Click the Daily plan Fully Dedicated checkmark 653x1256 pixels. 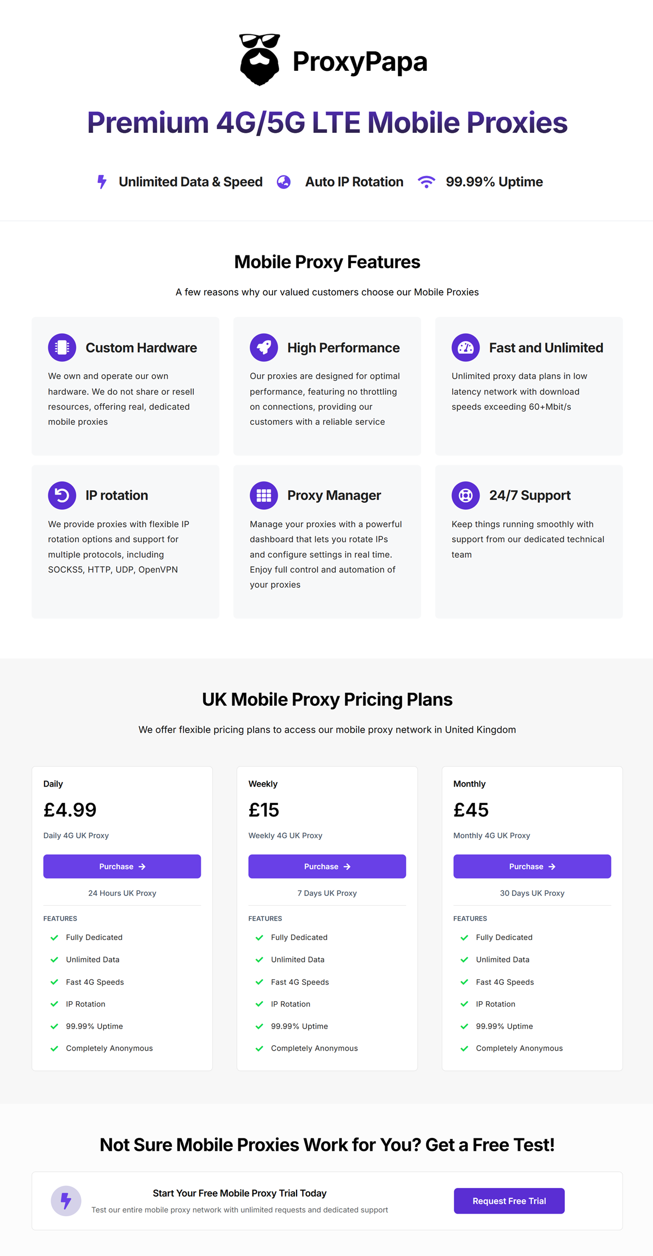click(x=54, y=937)
